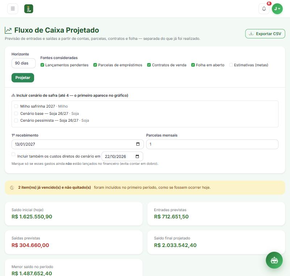Click Saldo inicial value R$ 1.625.550,90

point(32,217)
